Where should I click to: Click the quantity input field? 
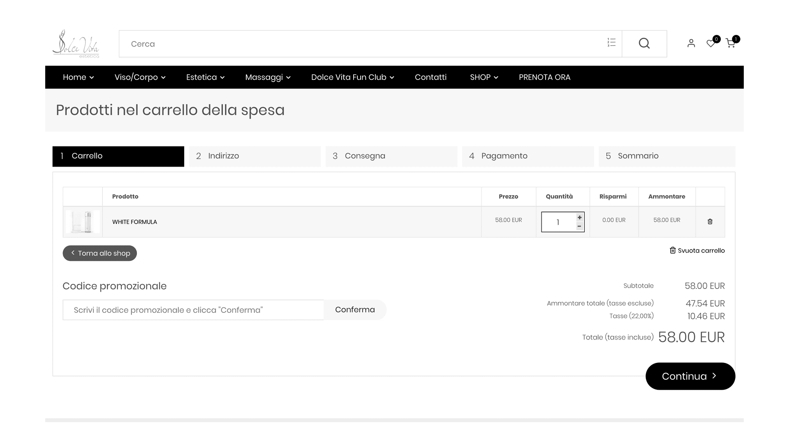point(558,222)
